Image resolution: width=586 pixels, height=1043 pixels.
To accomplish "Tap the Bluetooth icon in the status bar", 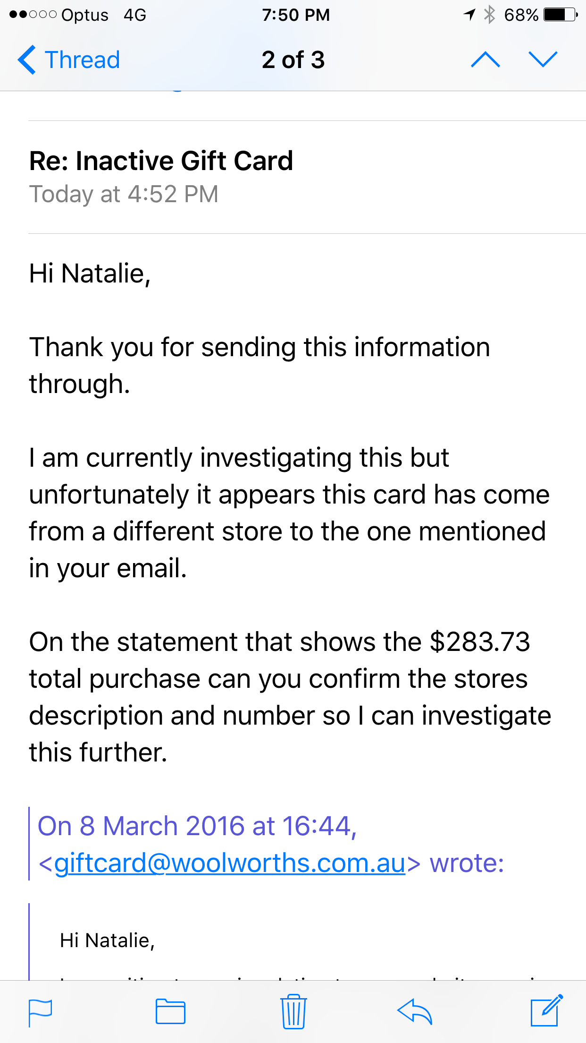I will [489, 15].
